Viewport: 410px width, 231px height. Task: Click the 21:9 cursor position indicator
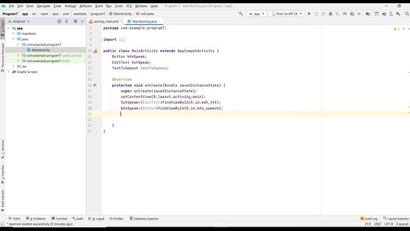click(x=368, y=224)
